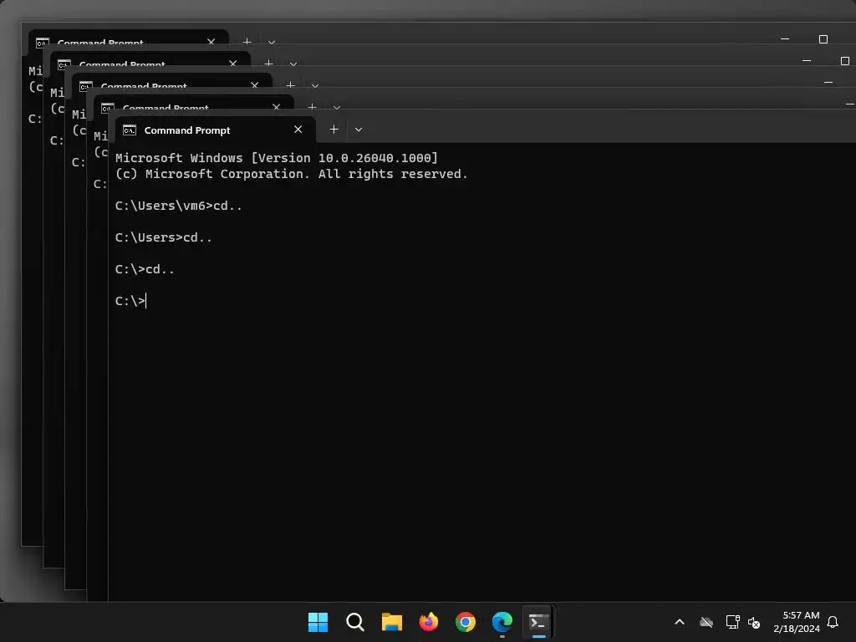
Task: Click the Microsoft Corporation copyright line
Action: coord(291,174)
